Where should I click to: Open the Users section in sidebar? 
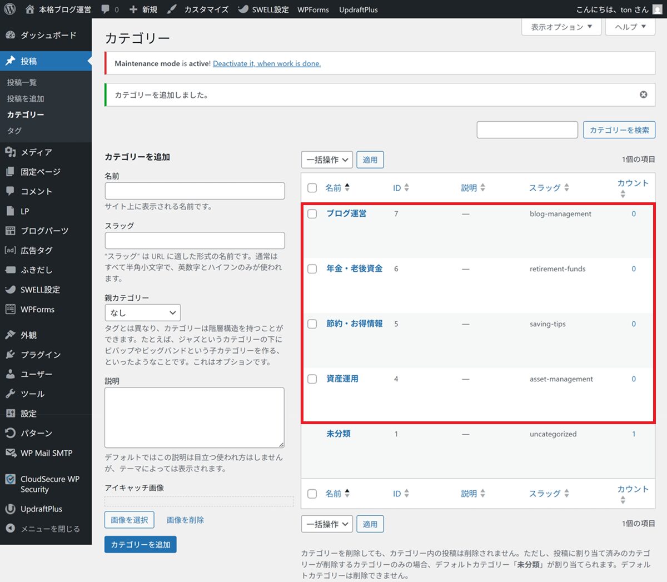(36, 374)
